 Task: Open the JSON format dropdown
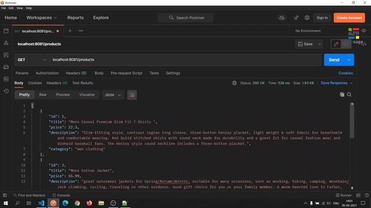point(113,95)
